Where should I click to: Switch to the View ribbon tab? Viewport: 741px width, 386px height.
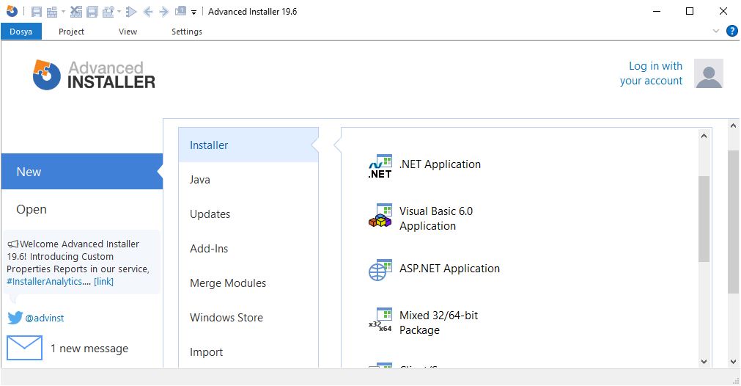click(x=128, y=32)
